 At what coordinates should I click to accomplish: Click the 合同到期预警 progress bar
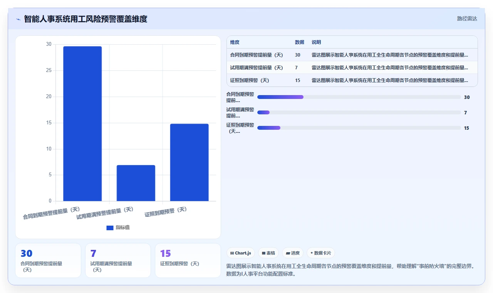[x=359, y=97]
